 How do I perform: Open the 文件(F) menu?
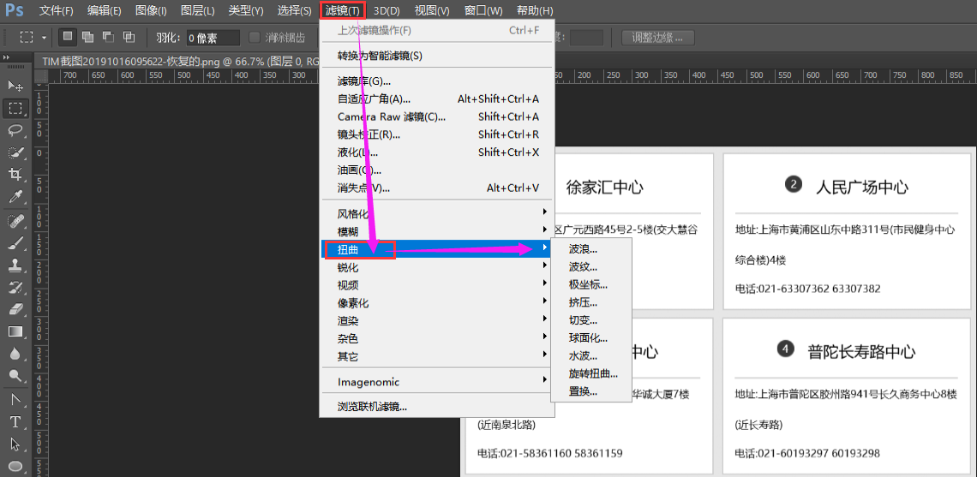pos(56,10)
